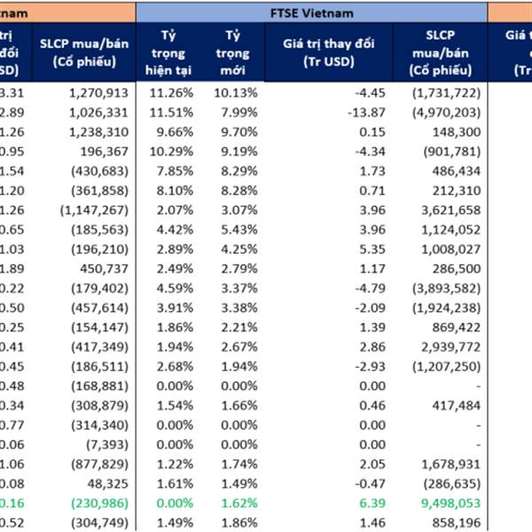
Task: Click the cell 7.99%
Action: 239,113
